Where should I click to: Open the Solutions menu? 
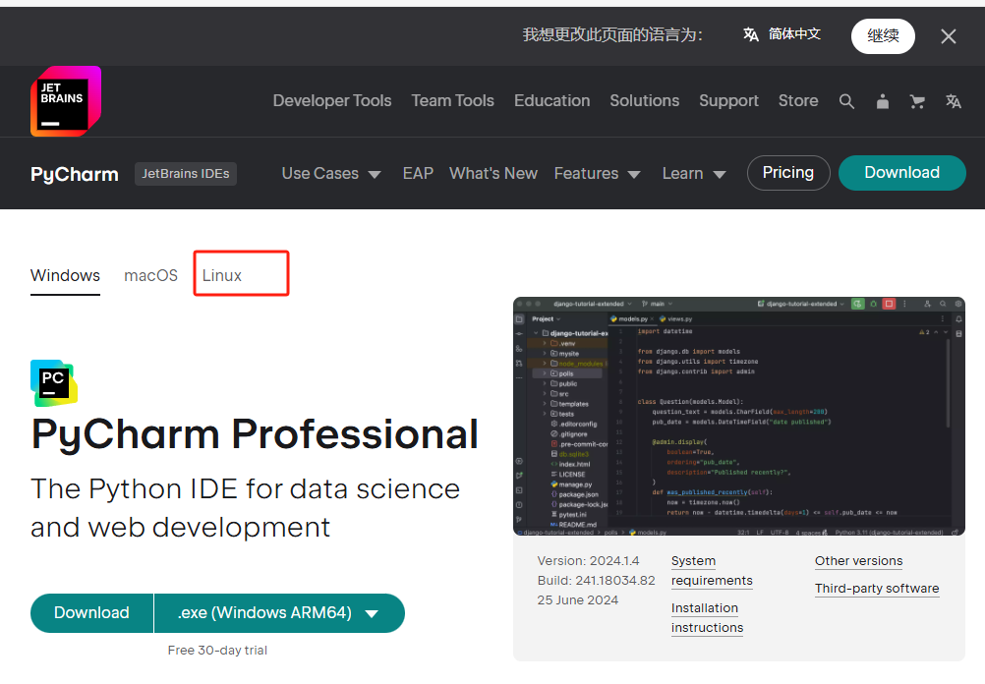(x=645, y=101)
